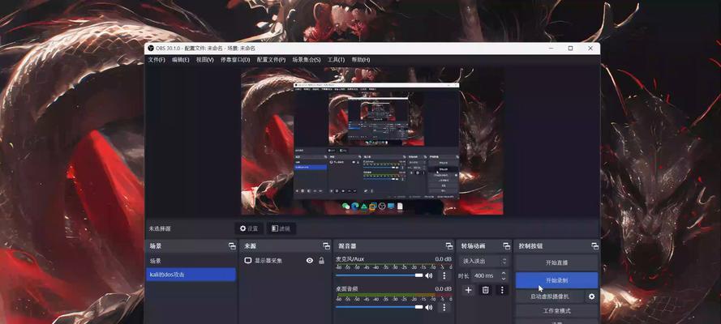Viewport: 721px width, 324px height.
Task: Minimize the OBS window
Action: pos(551,48)
